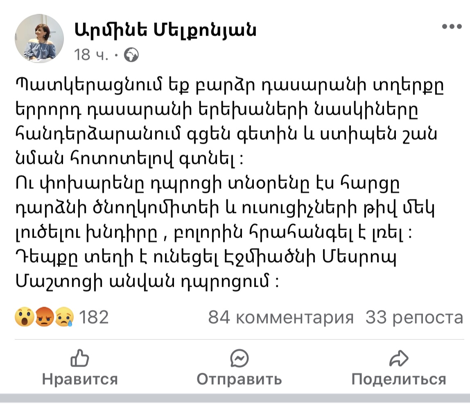Click the sentence mentioning Մեսրոպ Մաշտոցի school
The height and width of the screenshot is (408, 470).
(207, 269)
